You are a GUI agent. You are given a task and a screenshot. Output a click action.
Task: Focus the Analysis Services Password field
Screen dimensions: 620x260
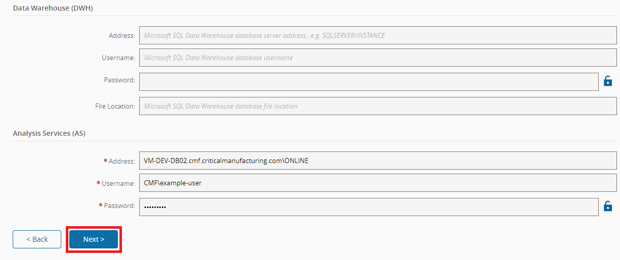pyautogui.click(x=368, y=207)
